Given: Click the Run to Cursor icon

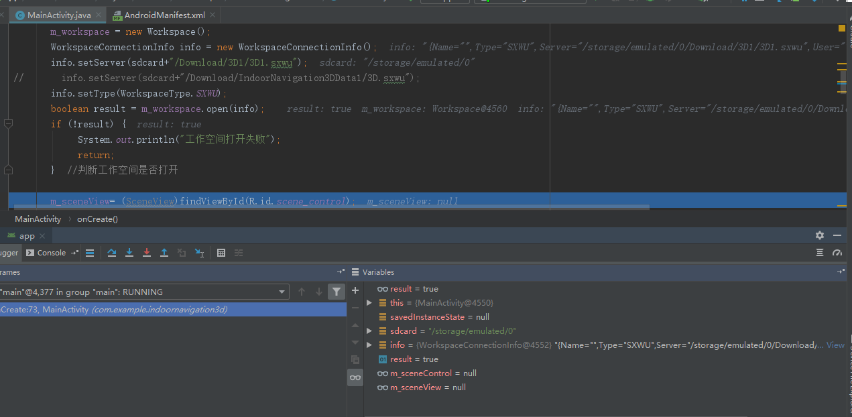Looking at the screenshot, I should pyautogui.click(x=199, y=253).
